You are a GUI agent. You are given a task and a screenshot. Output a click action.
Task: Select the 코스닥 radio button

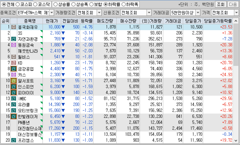click(35, 4)
